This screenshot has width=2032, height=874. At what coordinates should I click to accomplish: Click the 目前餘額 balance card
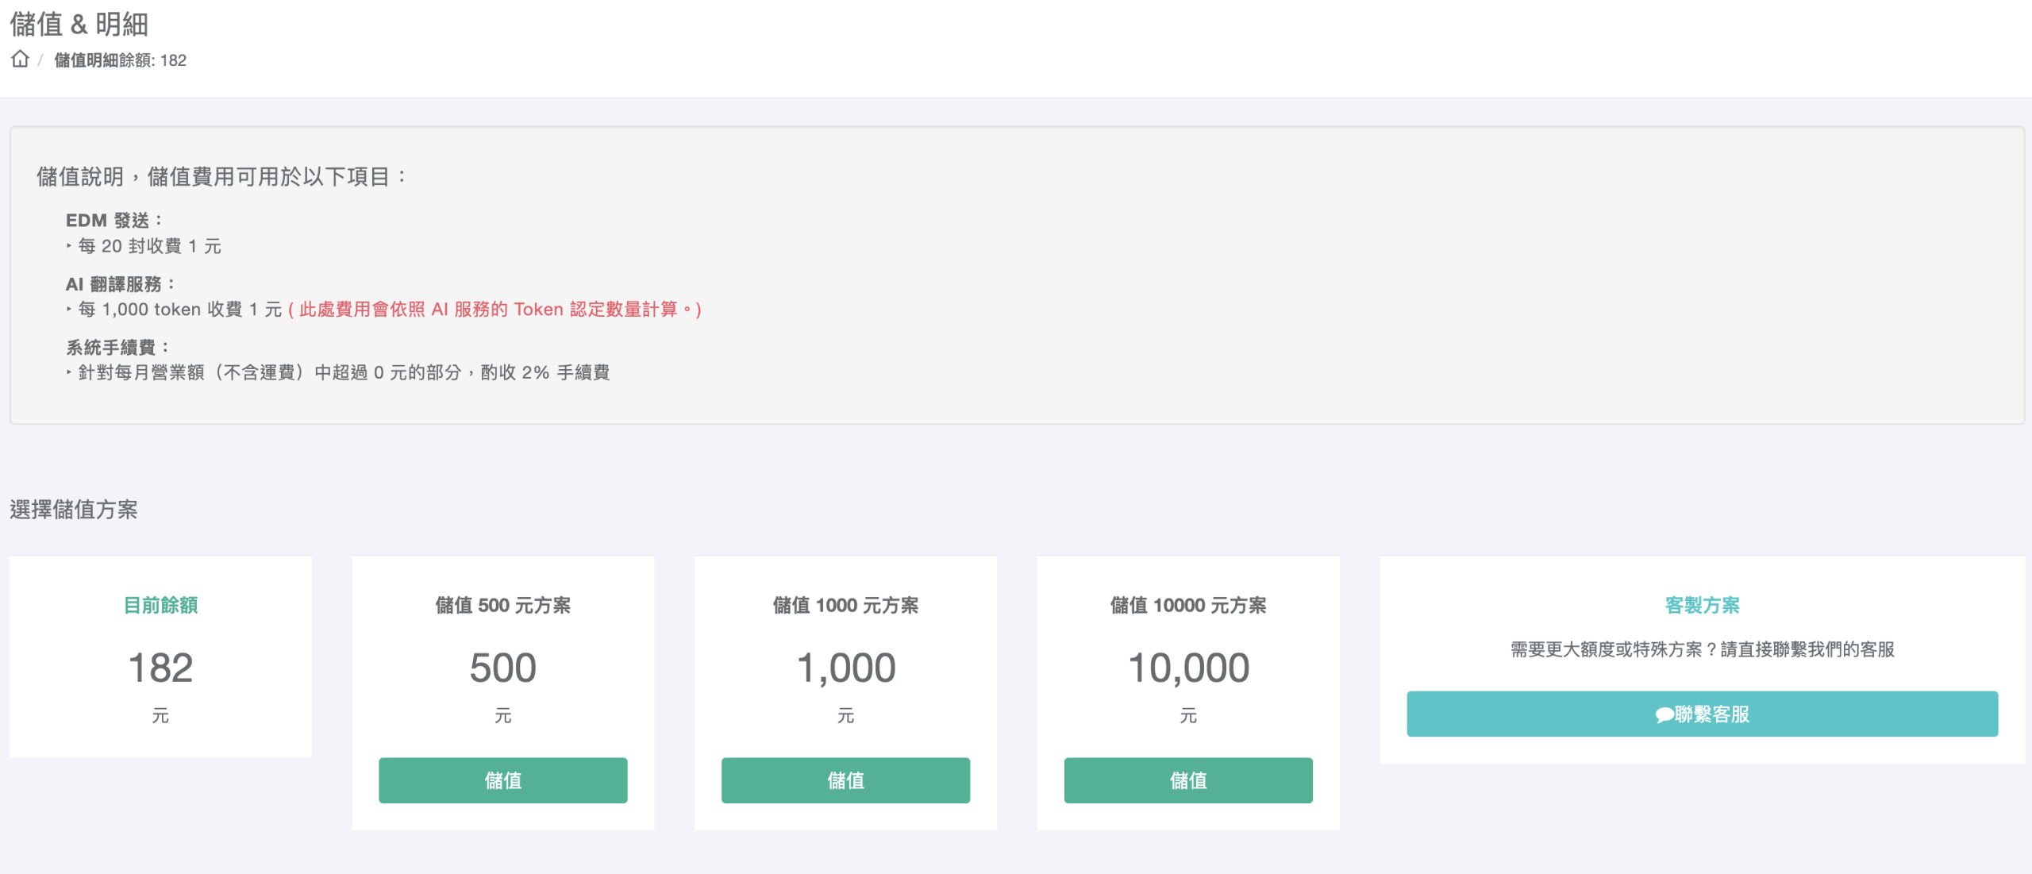click(x=160, y=656)
